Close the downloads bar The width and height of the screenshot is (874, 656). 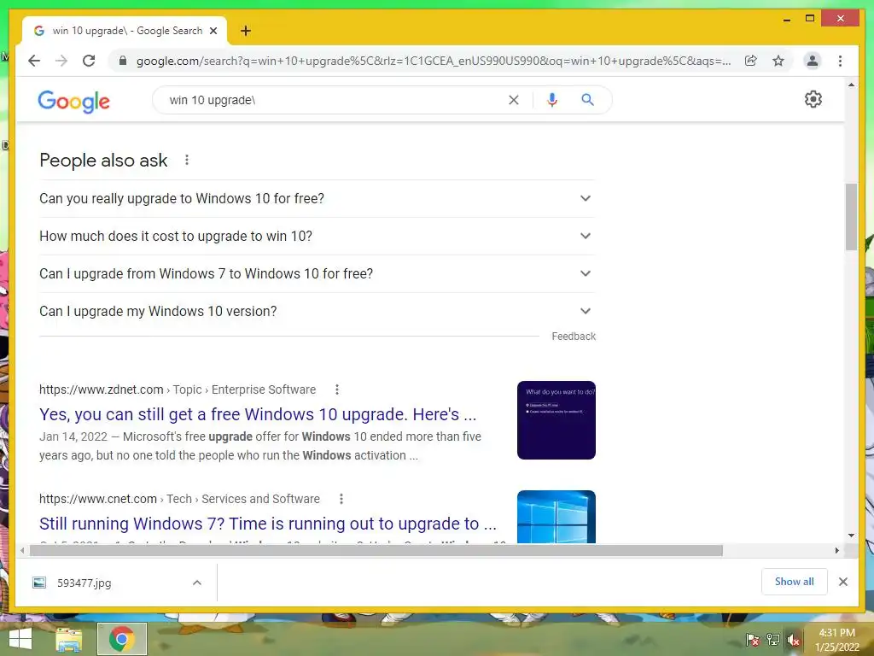click(x=842, y=582)
